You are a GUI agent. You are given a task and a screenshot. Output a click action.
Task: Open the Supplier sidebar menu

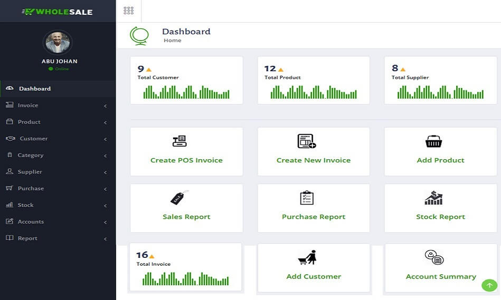point(58,171)
